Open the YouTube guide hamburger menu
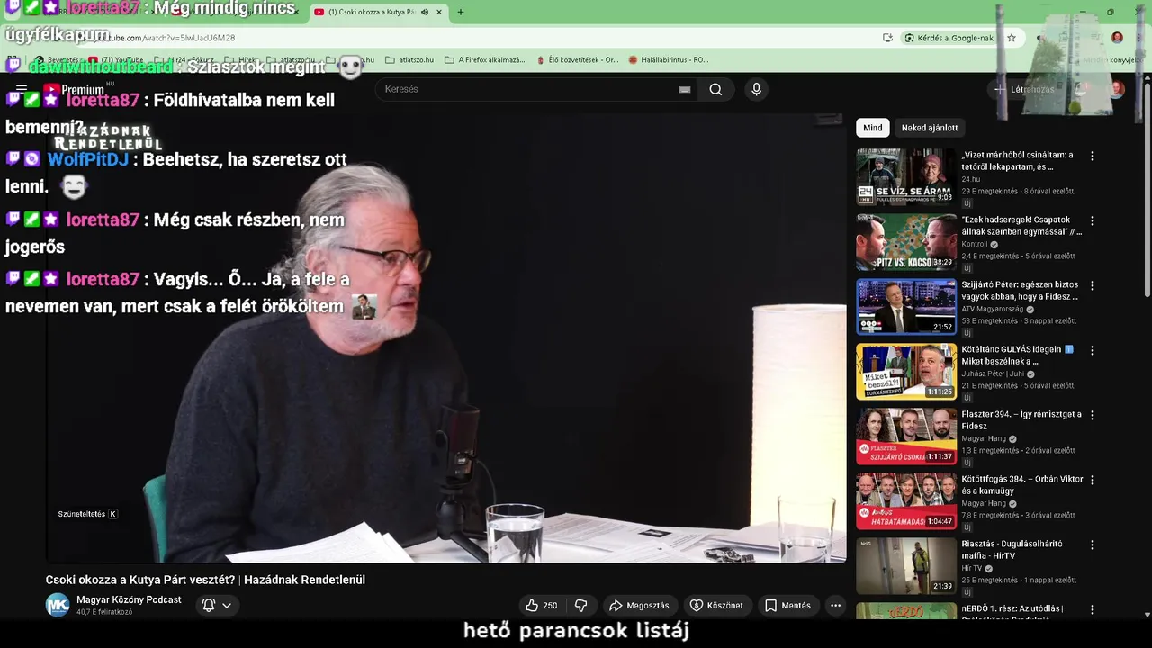The width and height of the screenshot is (1152, 648). [22, 89]
